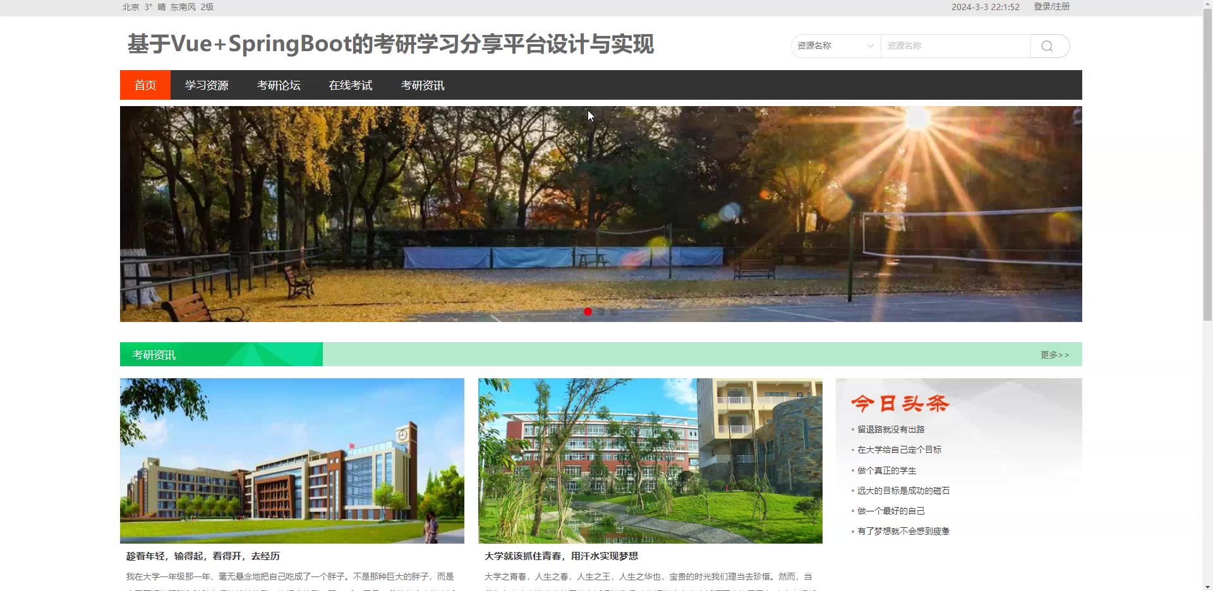Open the 资源名称 search category dropdown
This screenshot has height=591, width=1213.
click(x=836, y=46)
